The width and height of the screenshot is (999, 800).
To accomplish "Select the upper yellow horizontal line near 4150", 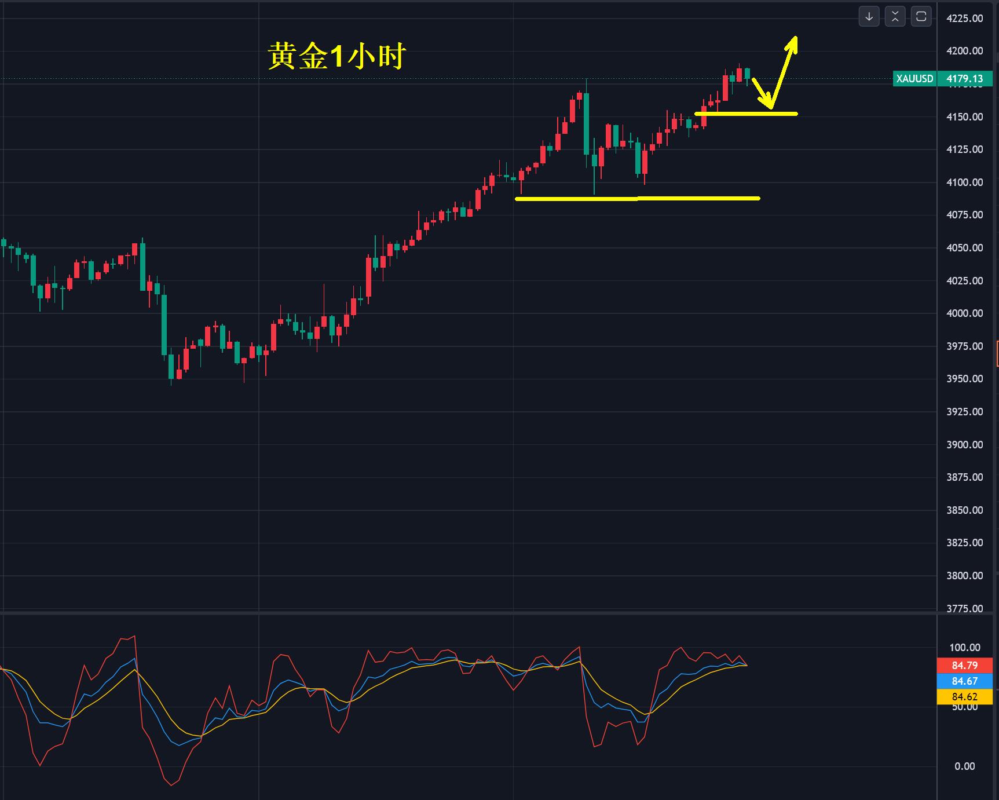I will point(747,114).
